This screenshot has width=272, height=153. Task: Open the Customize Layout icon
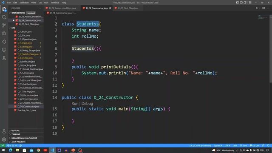(250, 3)
